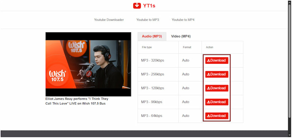The image size is (292, 138).
Task: Select the 'MP3 - 256kbps' cell text
Action: point(153,74)
